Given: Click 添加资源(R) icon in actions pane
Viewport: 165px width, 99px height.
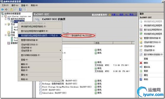Looking at the screenshot, I should click(141, 50).
